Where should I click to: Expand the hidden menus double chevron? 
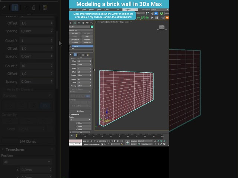(x=118, y=10)
